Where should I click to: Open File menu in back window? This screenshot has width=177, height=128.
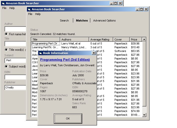pyautogui.click(x=4, y=8)
